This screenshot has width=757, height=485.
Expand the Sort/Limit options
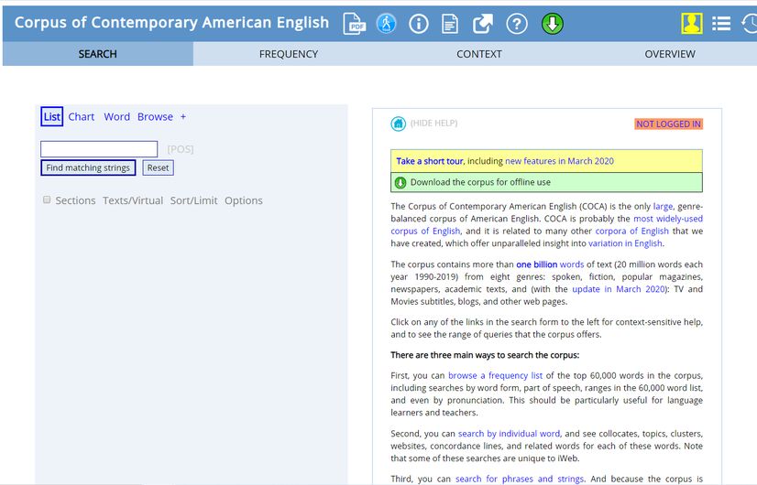point(193,200)
